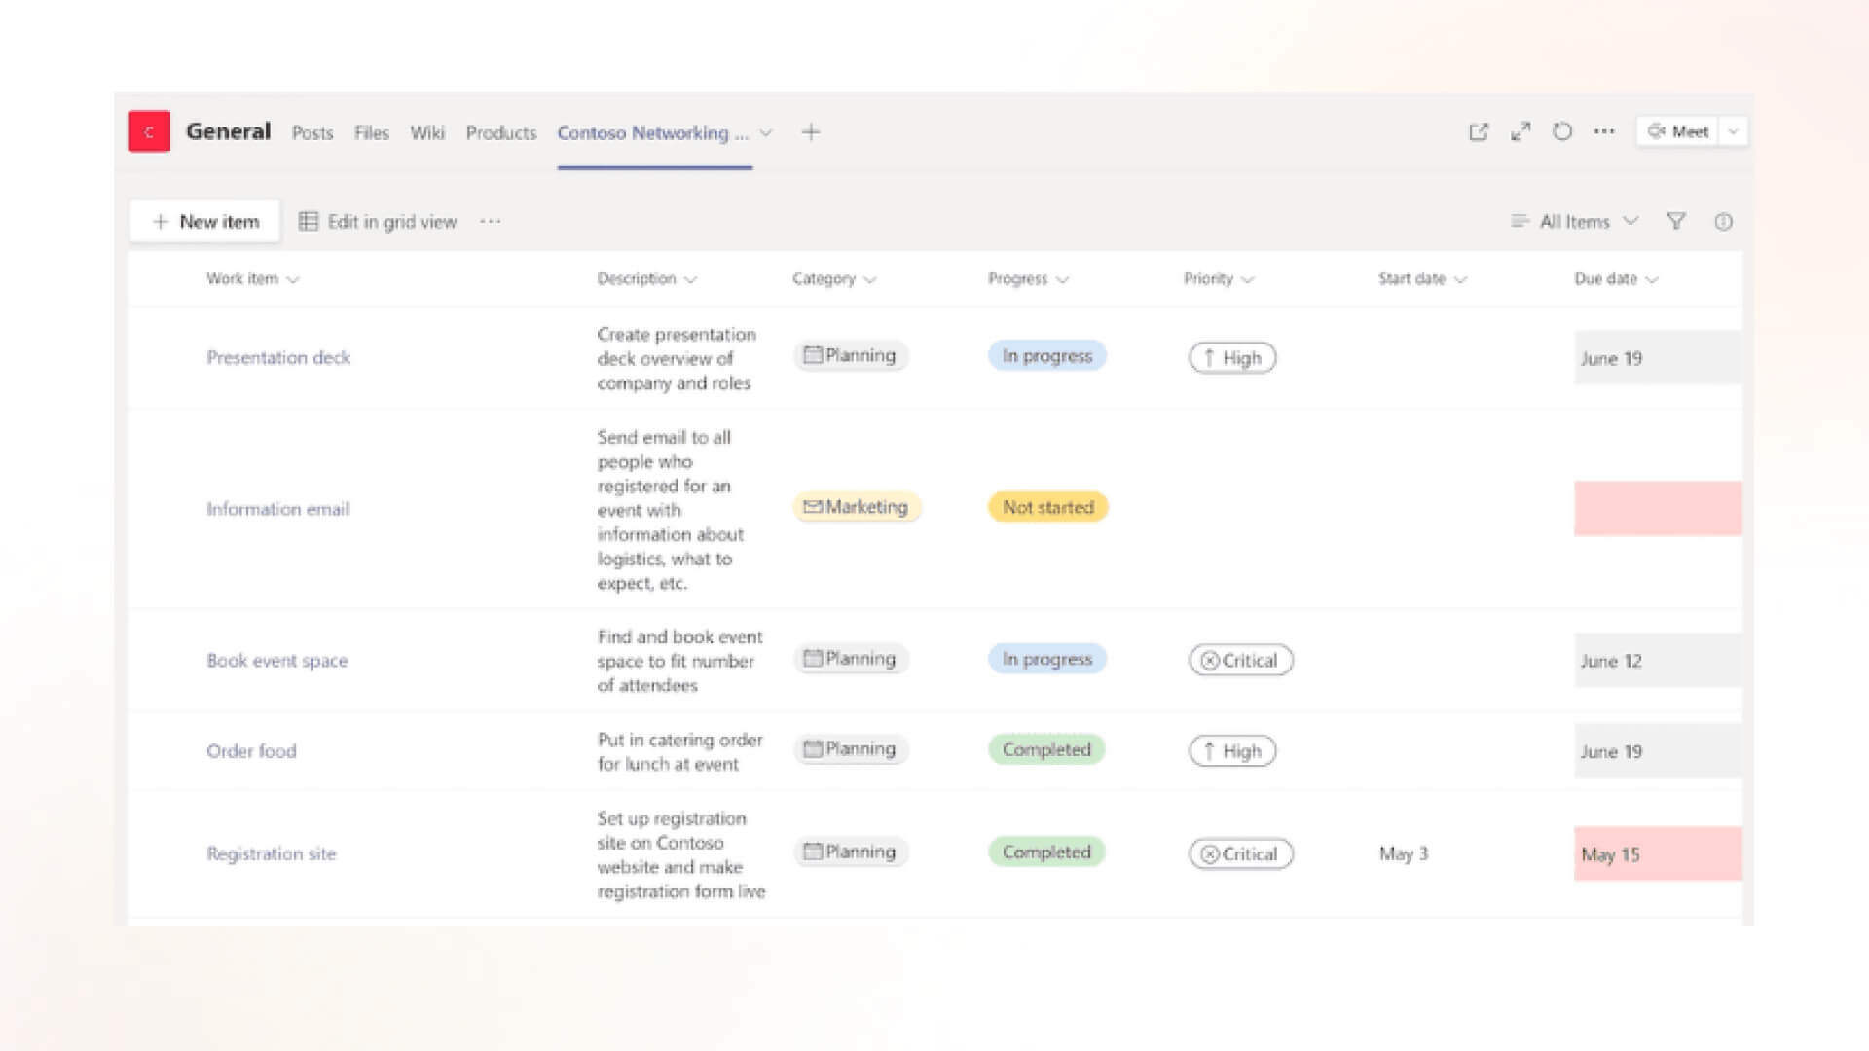
Task: Click Planning tag in Order food row
Action: pyautogui.click(x=850, y=749)
